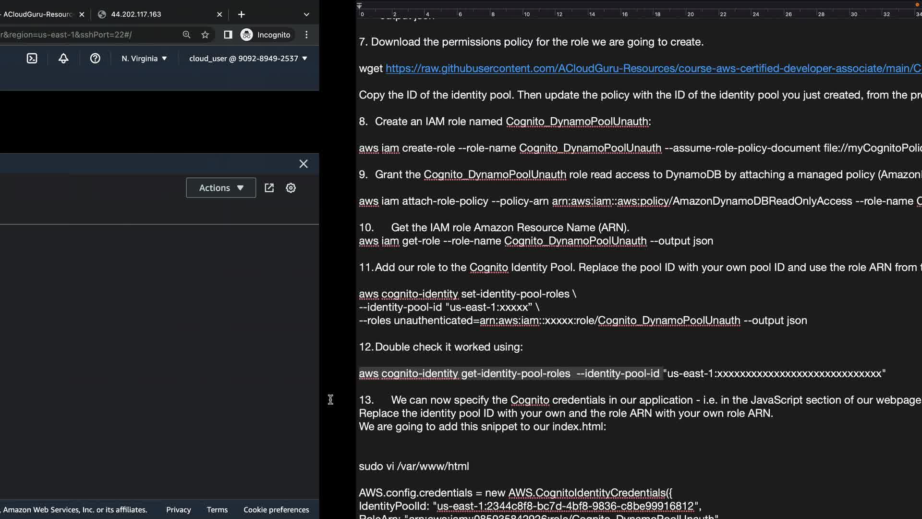922x519 pixels.
Task: Expand the N. Virginia region dropdown
Action: pos(144,59)
